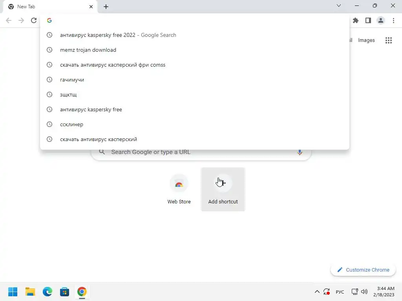Choose suggestion 'скачать антивирус касперский фри comss'
Screen dimensions: 402x301
point(195,65)
